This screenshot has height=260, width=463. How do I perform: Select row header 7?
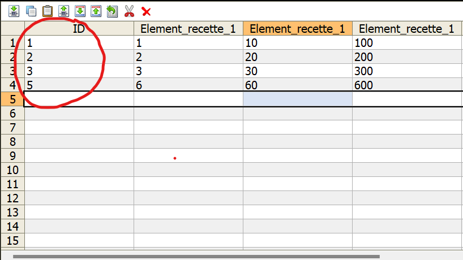[12, 128]
